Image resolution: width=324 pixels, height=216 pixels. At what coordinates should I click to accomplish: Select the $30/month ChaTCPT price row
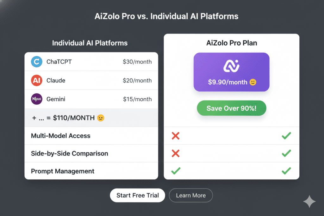point(91,62)
